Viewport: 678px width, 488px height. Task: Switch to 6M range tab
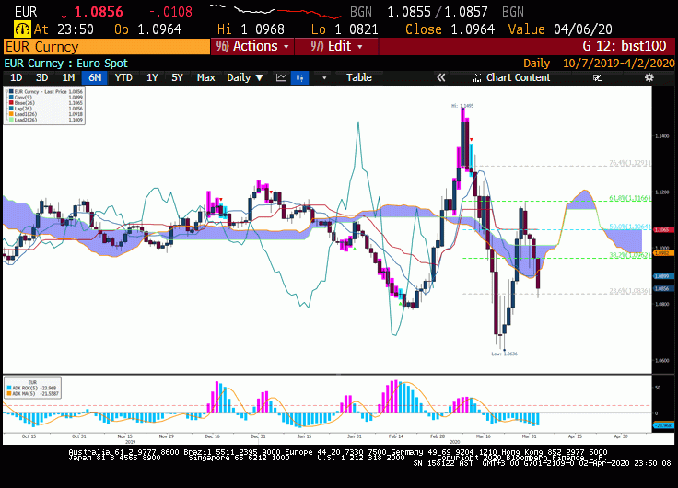coord(95,77)
